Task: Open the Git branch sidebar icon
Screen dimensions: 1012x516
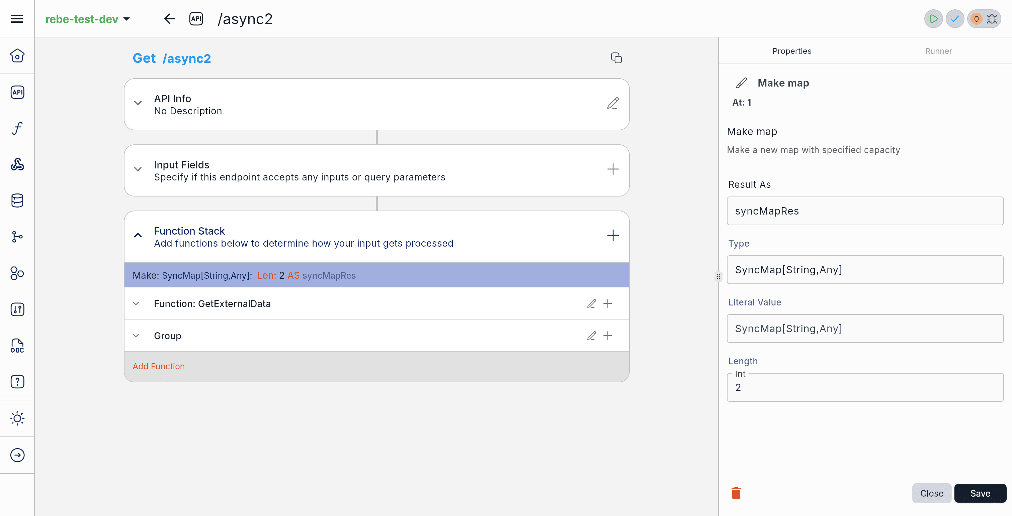Action: 17,237
